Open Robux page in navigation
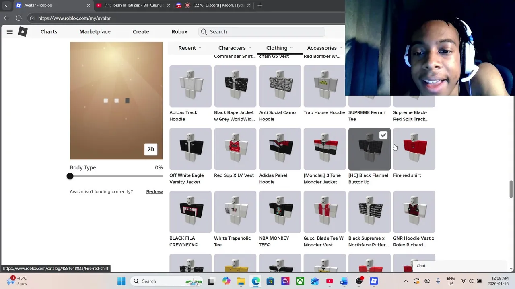 click(x=179, y=32)
